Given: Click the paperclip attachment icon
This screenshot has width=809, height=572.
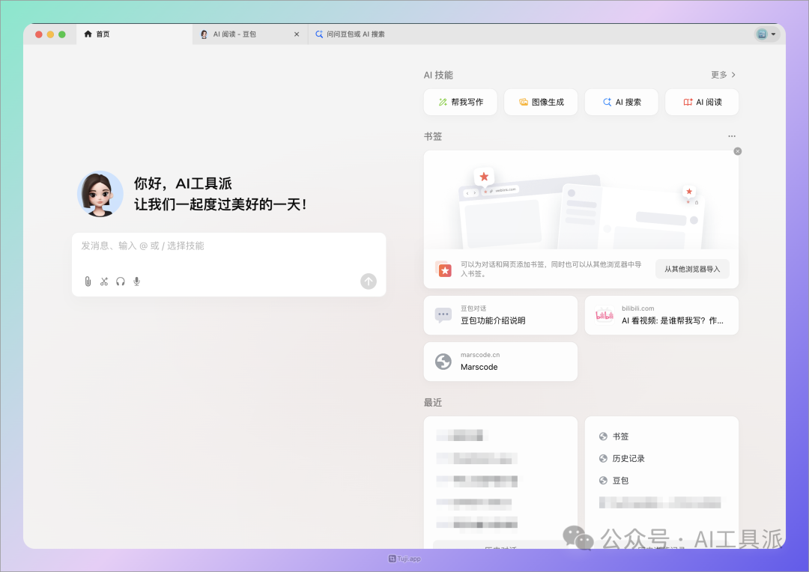Looking at the screenshot, I should coord(88,281).
